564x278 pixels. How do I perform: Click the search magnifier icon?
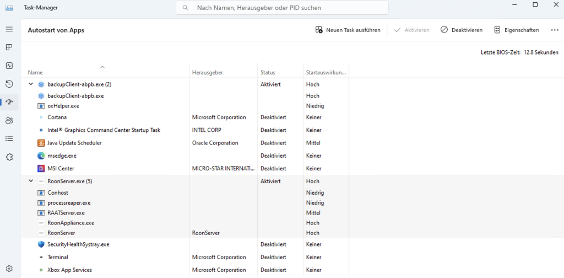[x=186, y=8]
